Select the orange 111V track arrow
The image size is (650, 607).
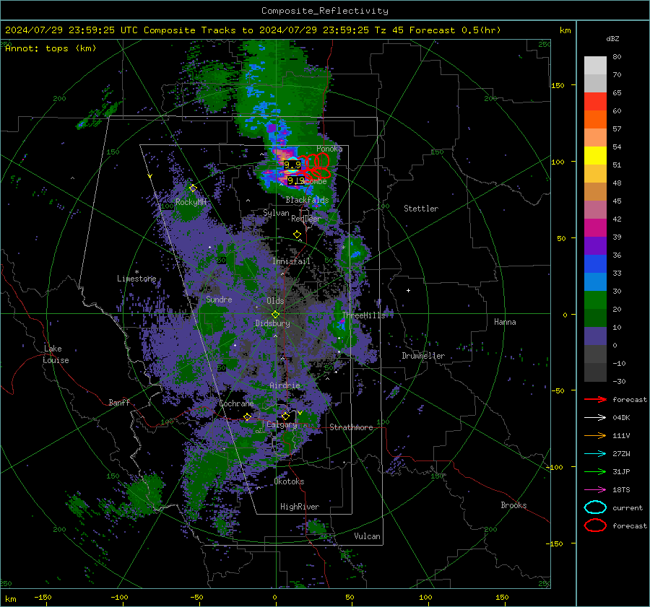click(x=595, y=435)
